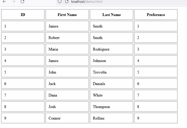Click the browser back arrow
Image resolution: width=187 pixels, height=128 pixels.
[x=4, y=1]
